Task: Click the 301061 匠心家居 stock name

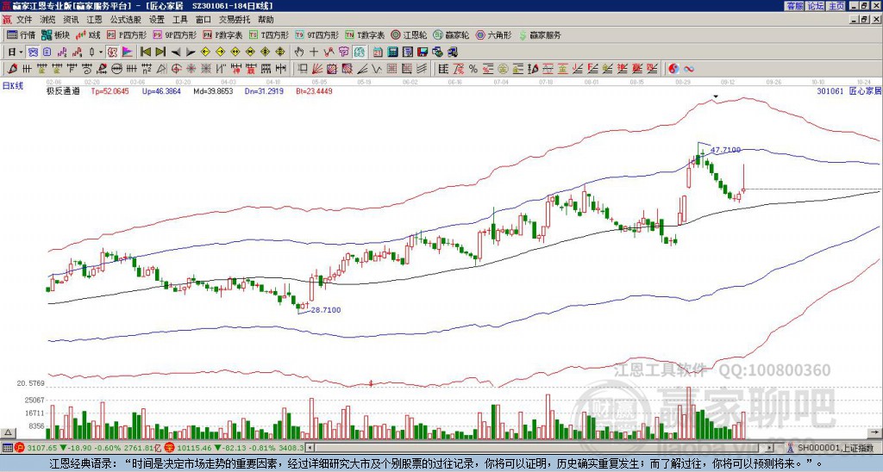Action: click(x=849, y=91)
